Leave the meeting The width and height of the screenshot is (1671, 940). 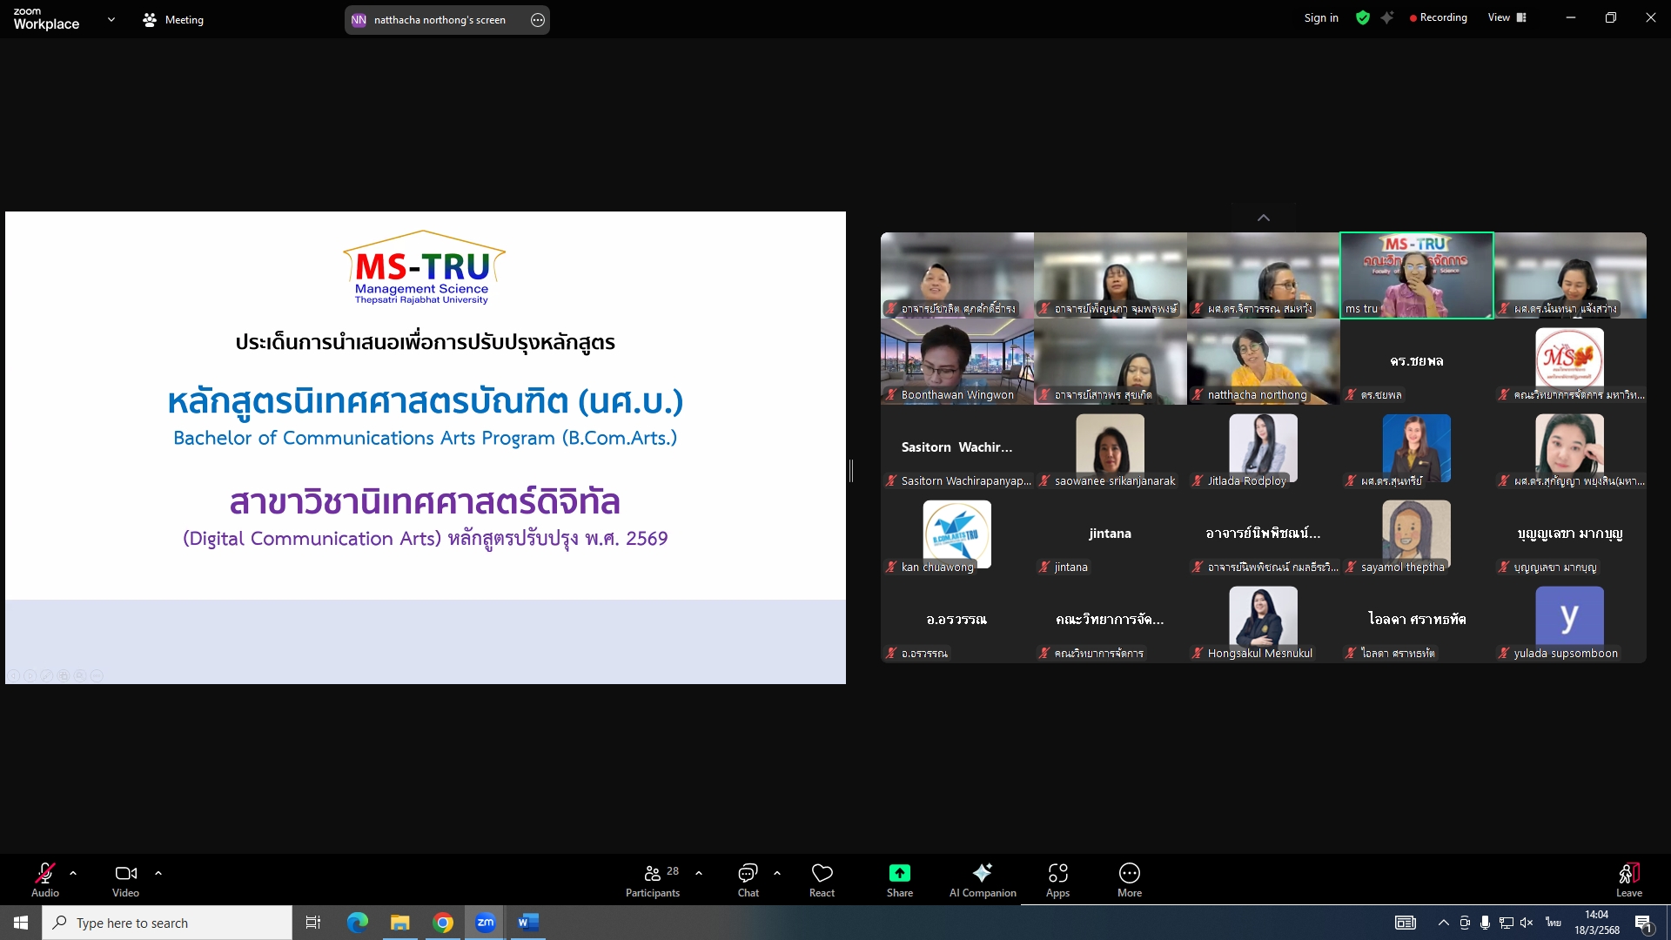click(1628, 879)
